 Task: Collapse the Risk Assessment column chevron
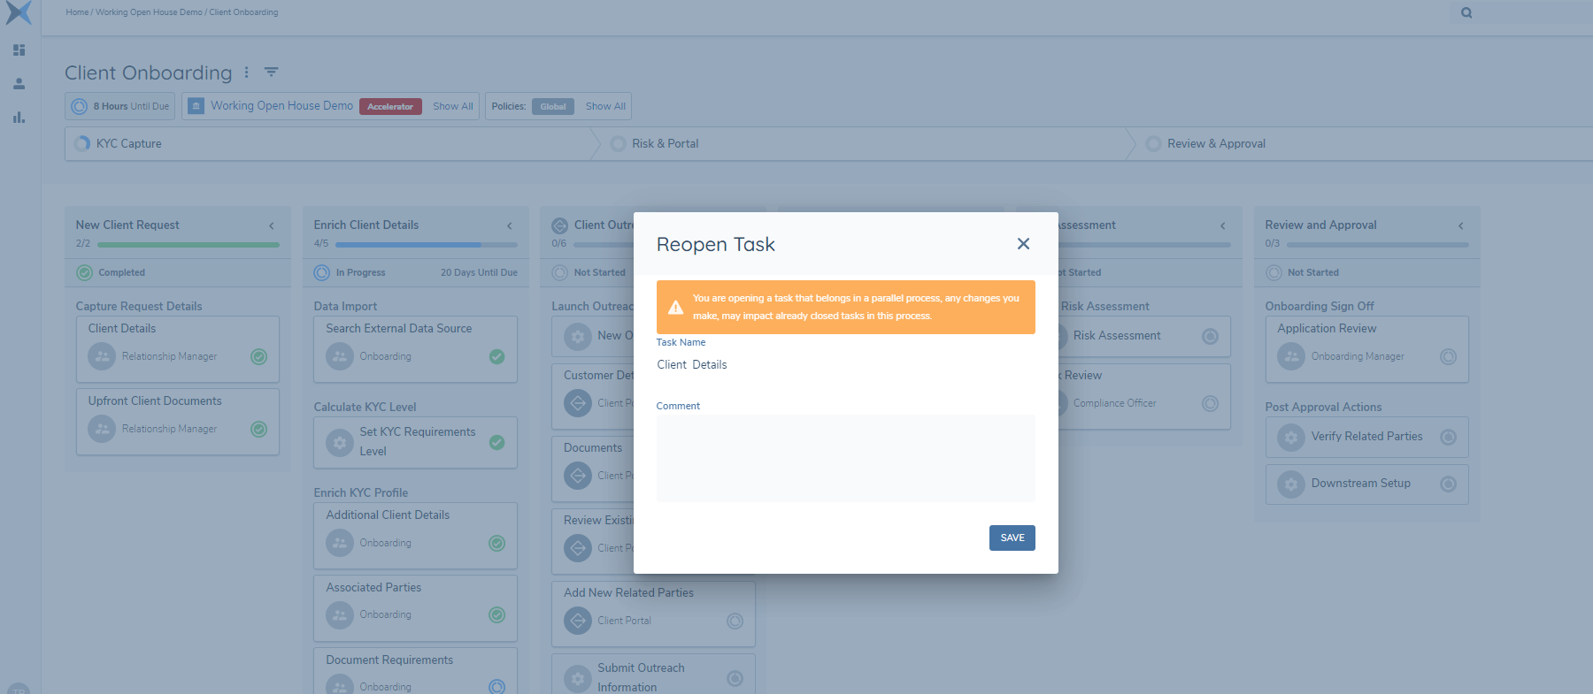[x=1223, y=225]
